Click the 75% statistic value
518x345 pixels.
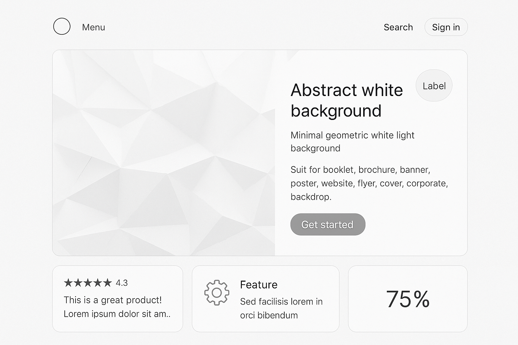tap(408, 299)
